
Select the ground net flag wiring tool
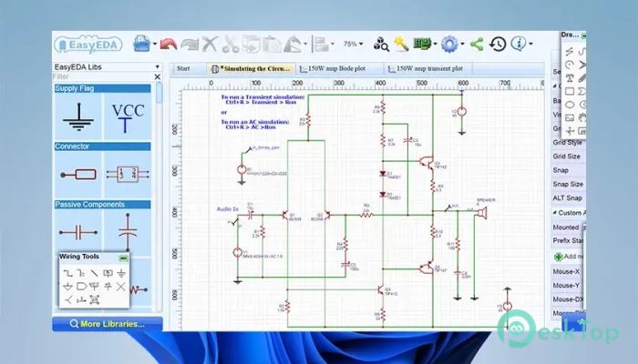coord(121,273)
